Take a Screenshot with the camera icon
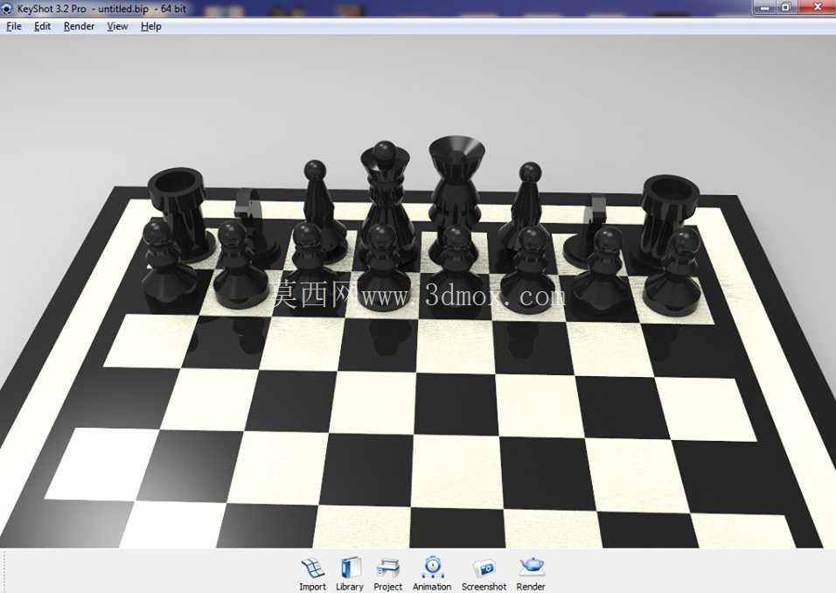Image resolution: width=836 pixels, height=593 pixels. tap(484, 569)
